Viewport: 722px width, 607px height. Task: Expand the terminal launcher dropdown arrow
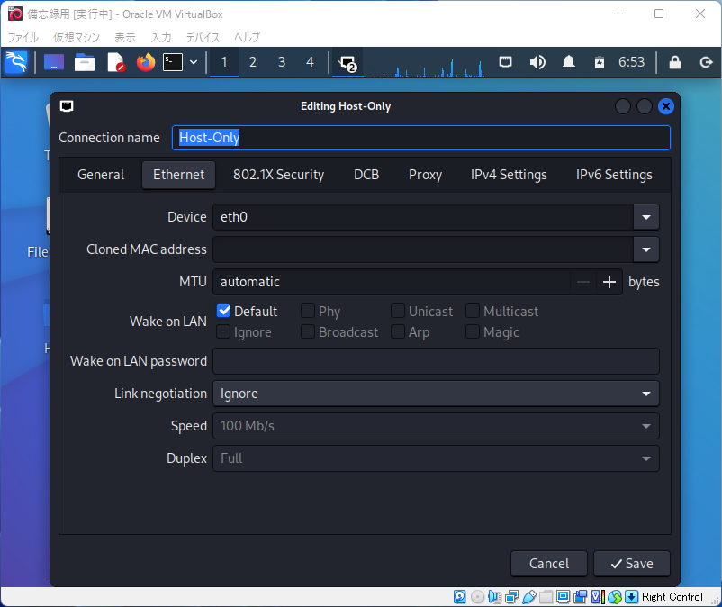194,62
